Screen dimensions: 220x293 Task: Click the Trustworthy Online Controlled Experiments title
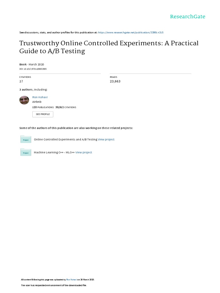(x=109, y=47)
